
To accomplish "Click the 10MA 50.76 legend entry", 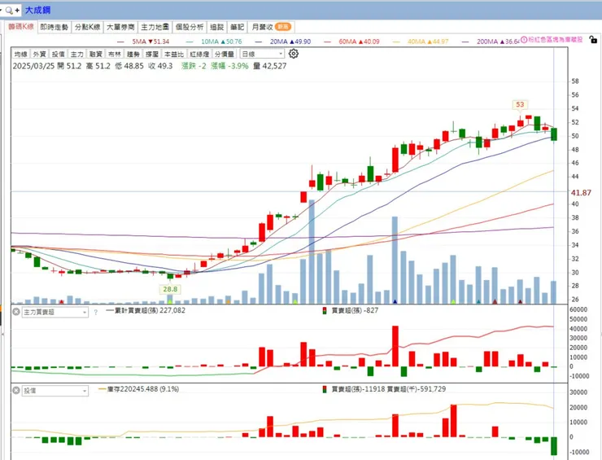I will click(x=213, y=42).
